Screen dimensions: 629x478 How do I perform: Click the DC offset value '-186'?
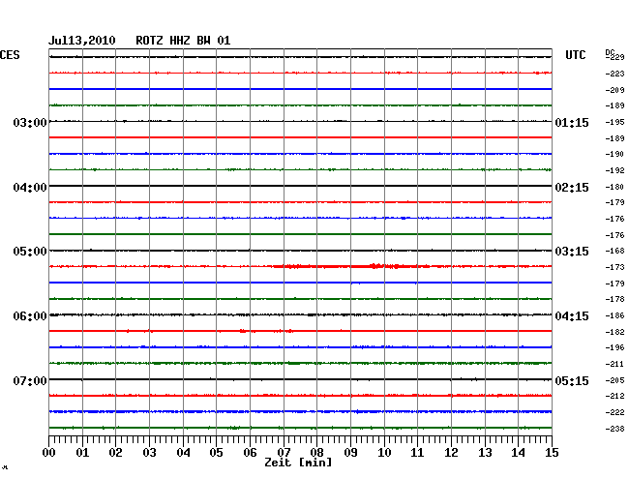(x=614, y=315)
